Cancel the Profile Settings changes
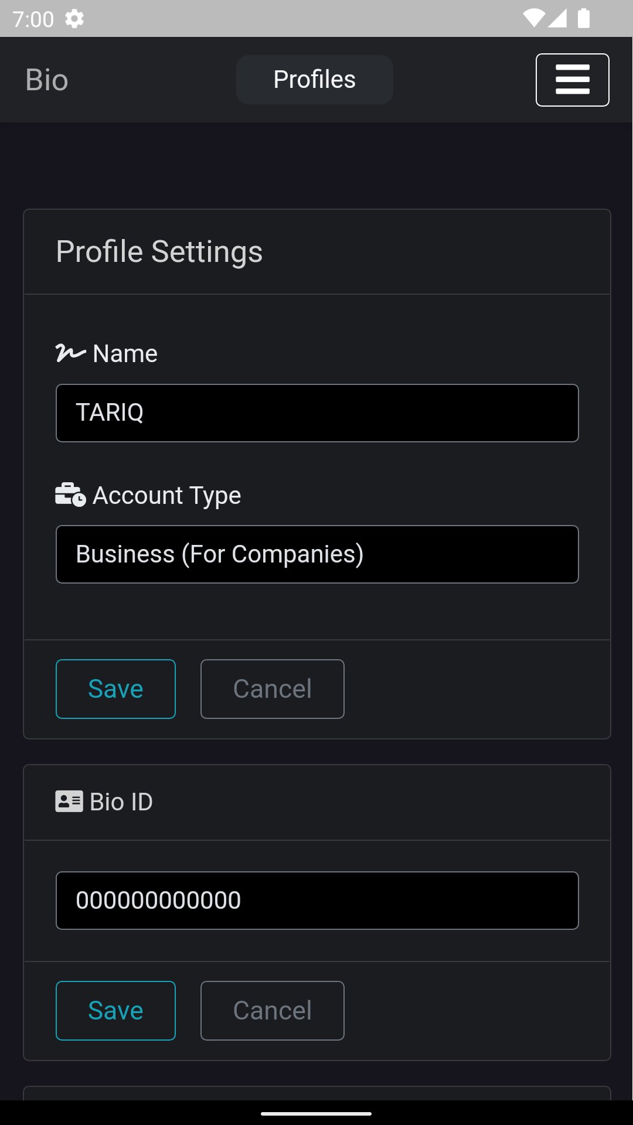 pyautogui.click(x=273, y=689)
